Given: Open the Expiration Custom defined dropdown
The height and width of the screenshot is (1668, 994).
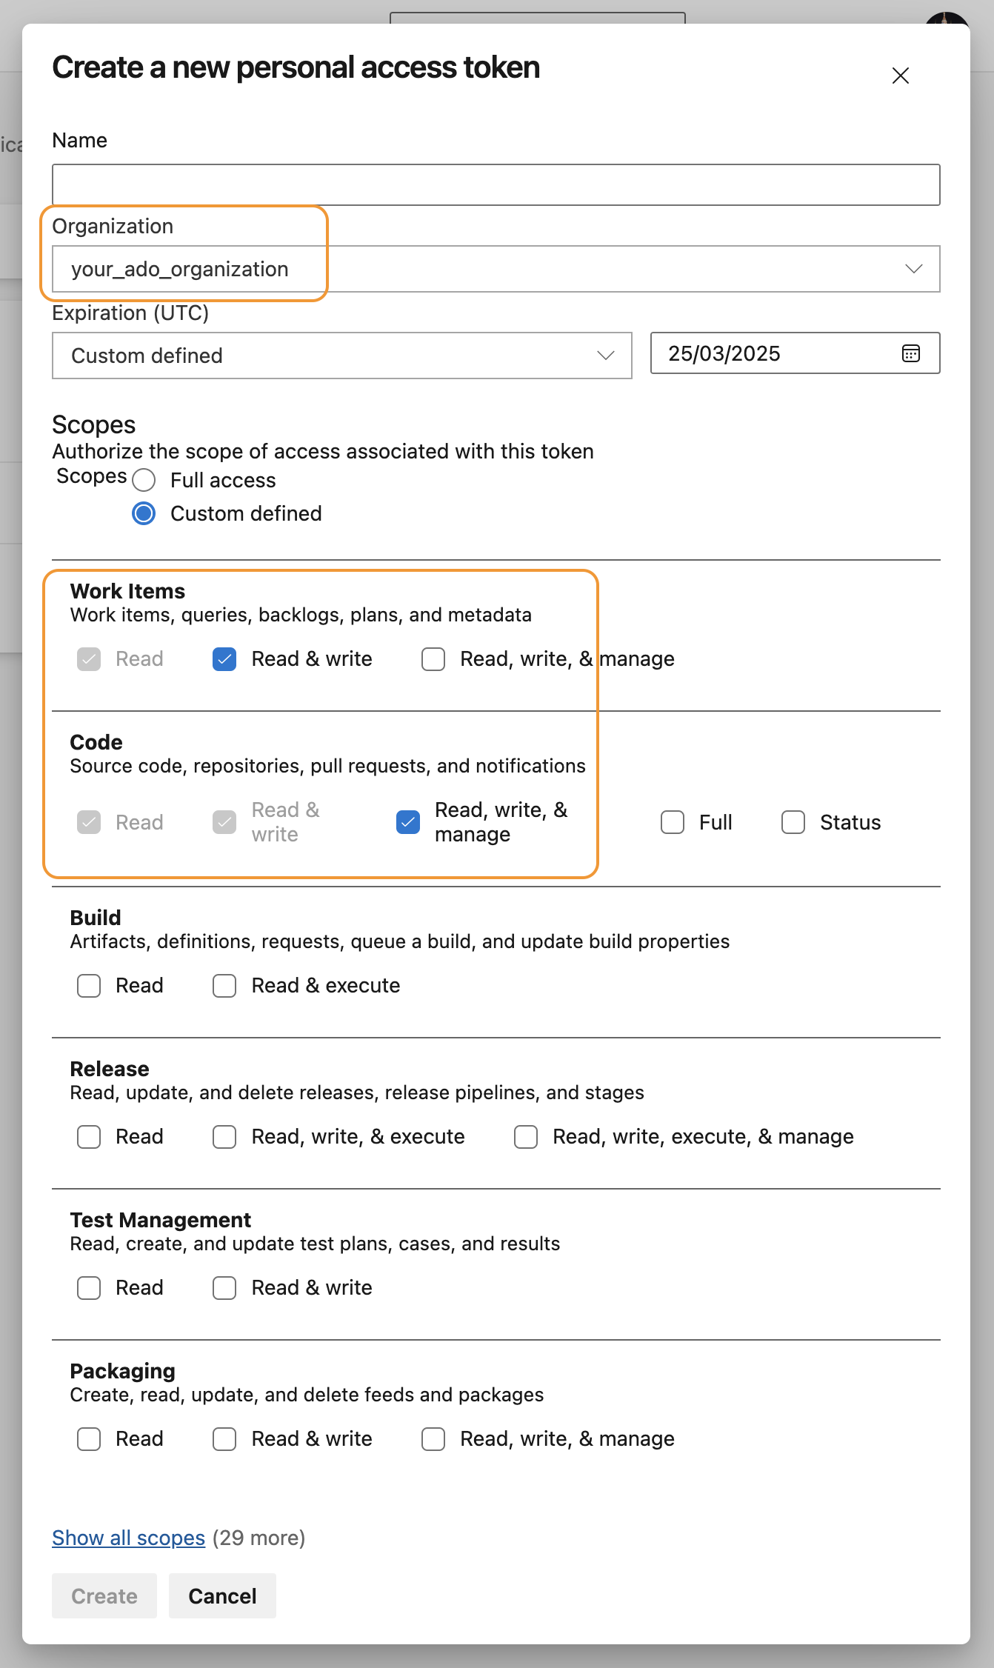Looking at the screenshot, I should click(341, 356).
